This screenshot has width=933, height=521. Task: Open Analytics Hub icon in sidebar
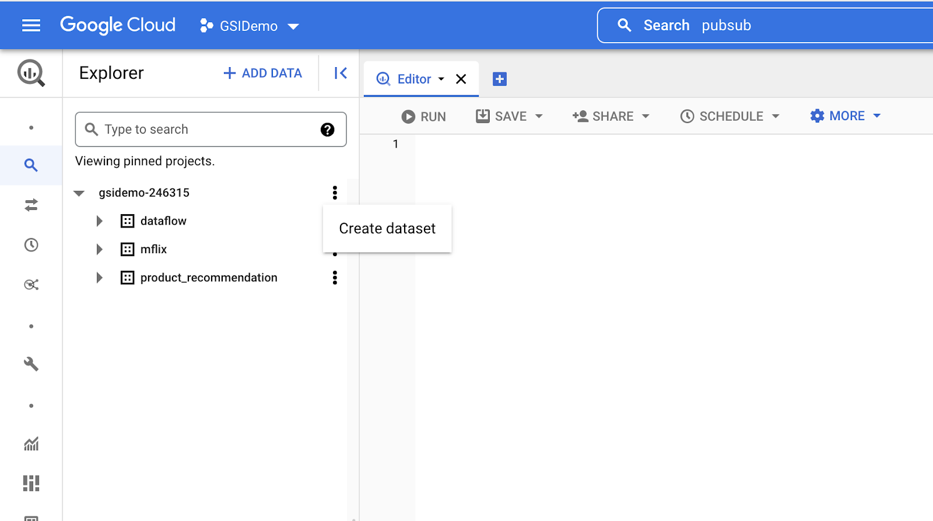point(31,284)
